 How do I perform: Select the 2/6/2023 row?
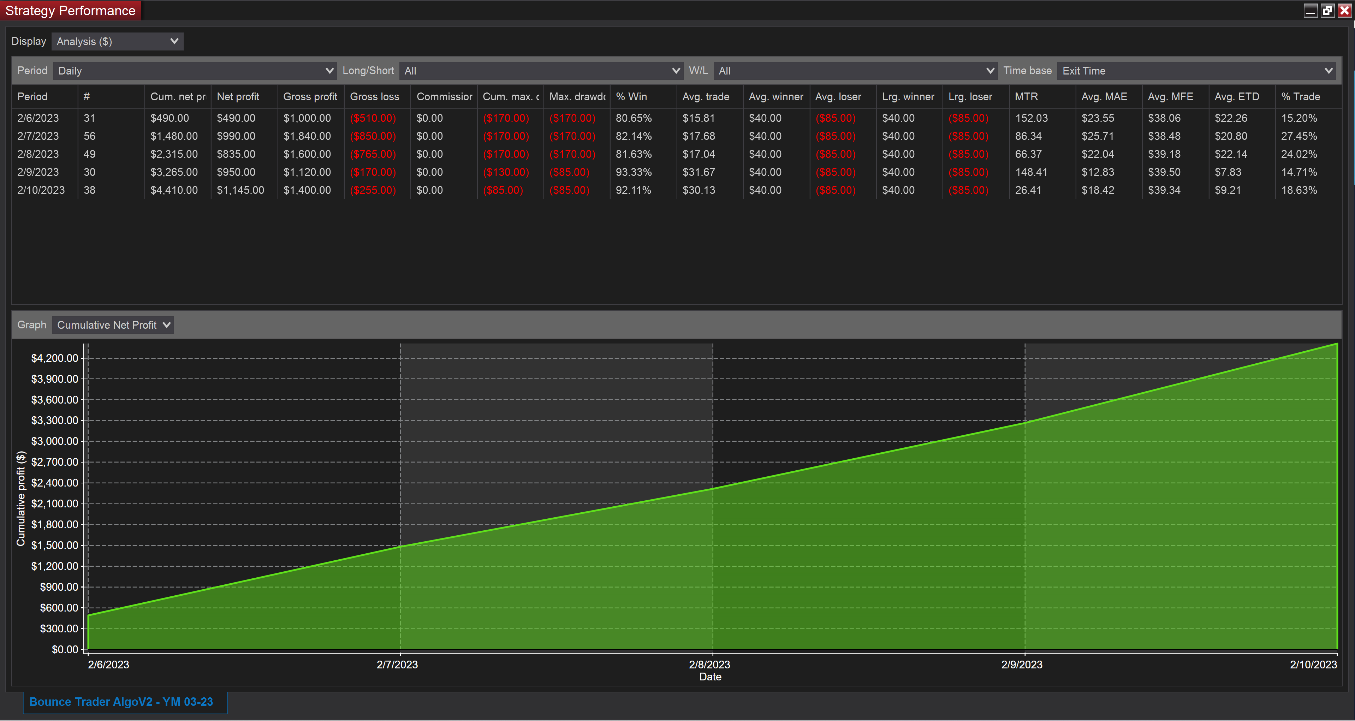click(38, 118)
